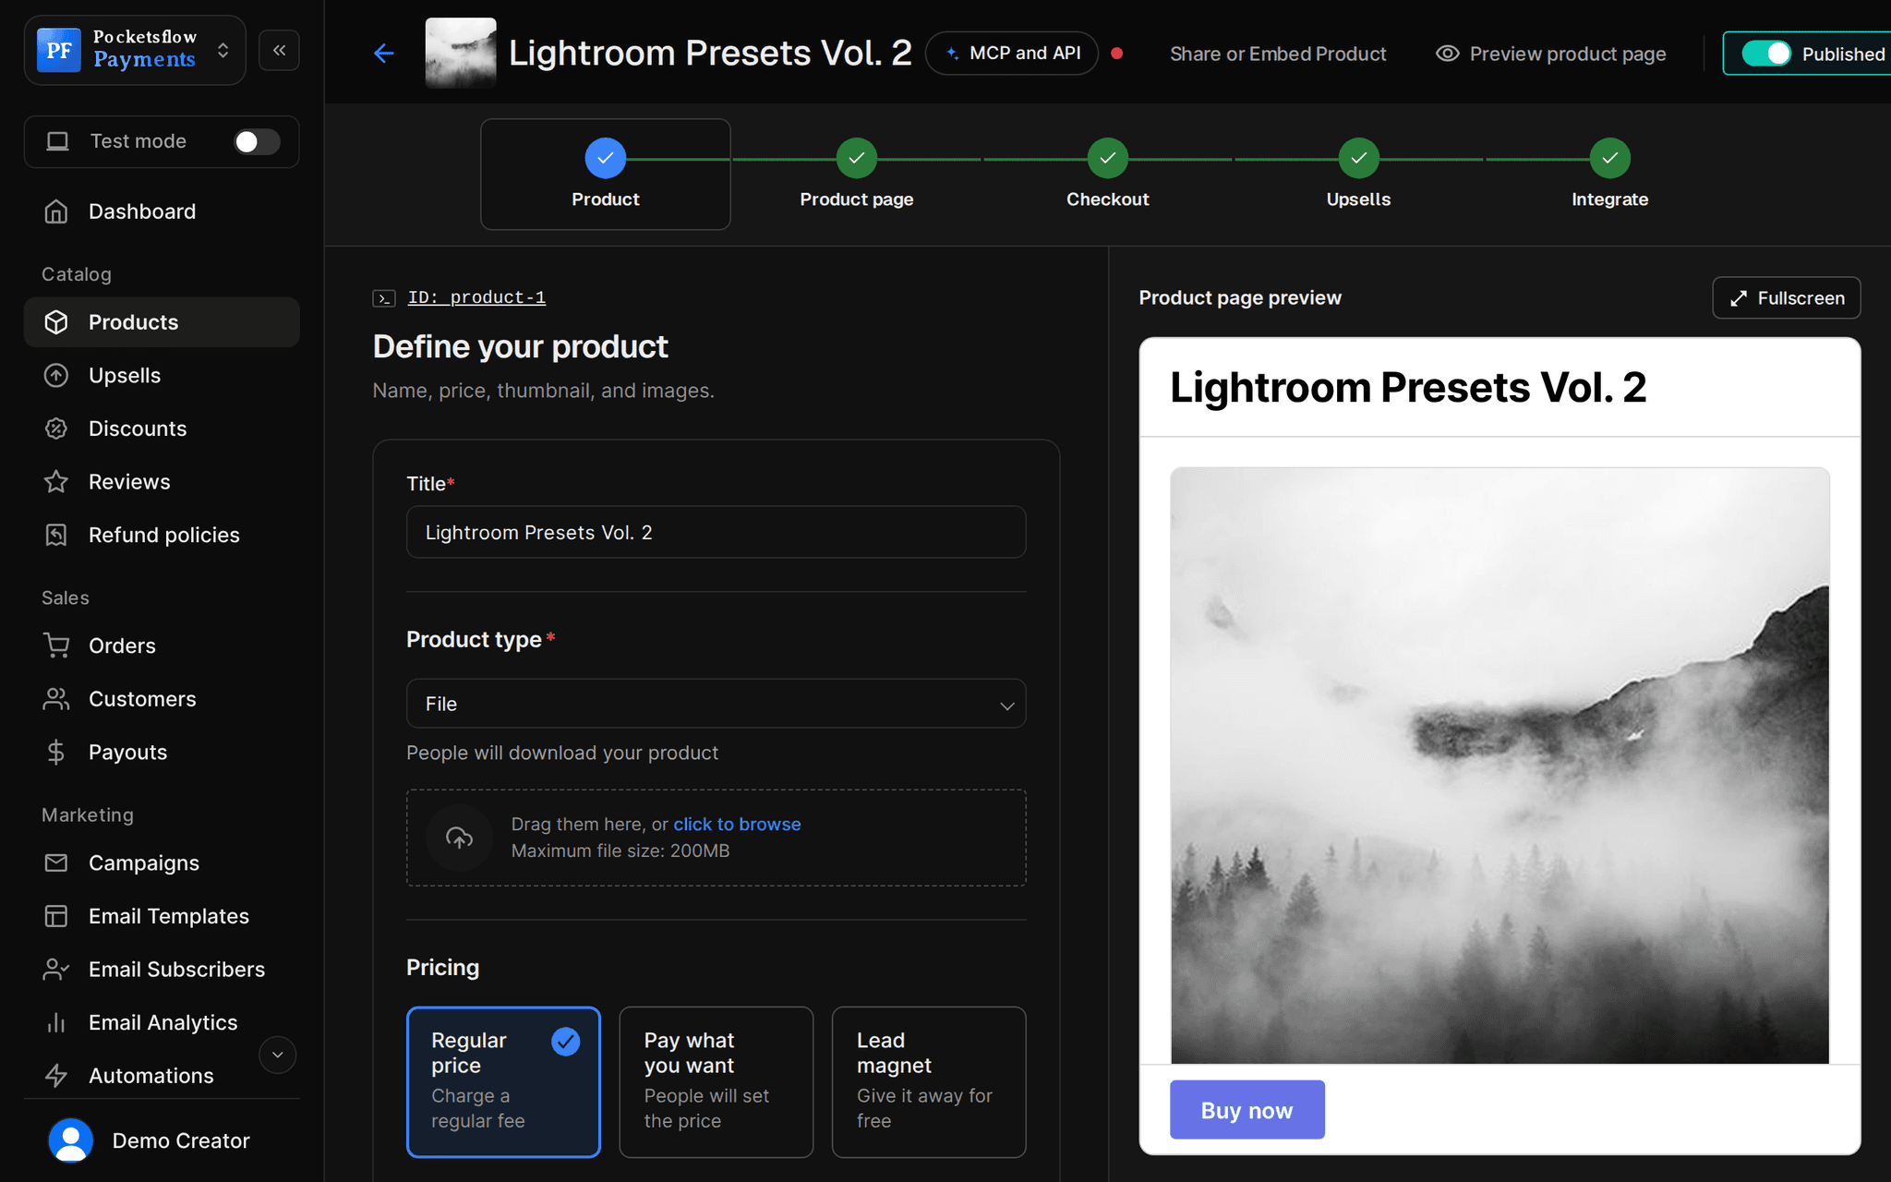Click the Orders cart icon

56,645
